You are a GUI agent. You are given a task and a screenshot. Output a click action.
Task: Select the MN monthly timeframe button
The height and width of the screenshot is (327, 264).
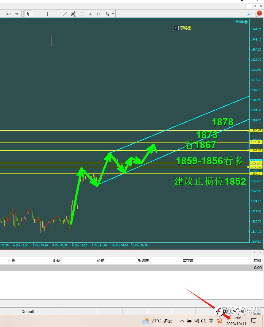17,14
